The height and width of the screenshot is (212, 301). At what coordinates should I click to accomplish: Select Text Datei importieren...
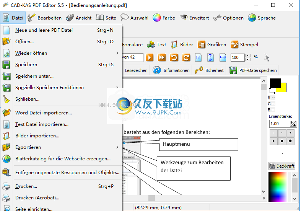click(61, 124)
